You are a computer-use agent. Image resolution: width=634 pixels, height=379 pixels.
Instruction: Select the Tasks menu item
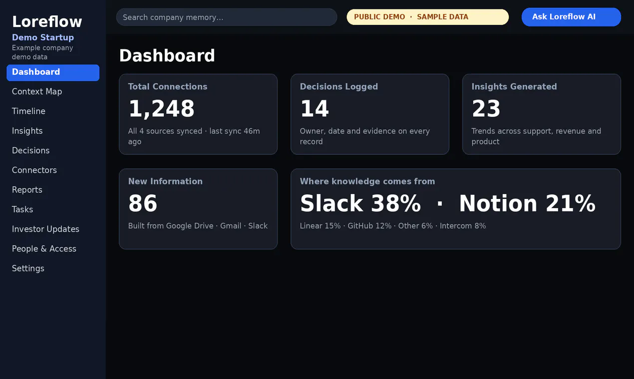[x=53, y=209]
